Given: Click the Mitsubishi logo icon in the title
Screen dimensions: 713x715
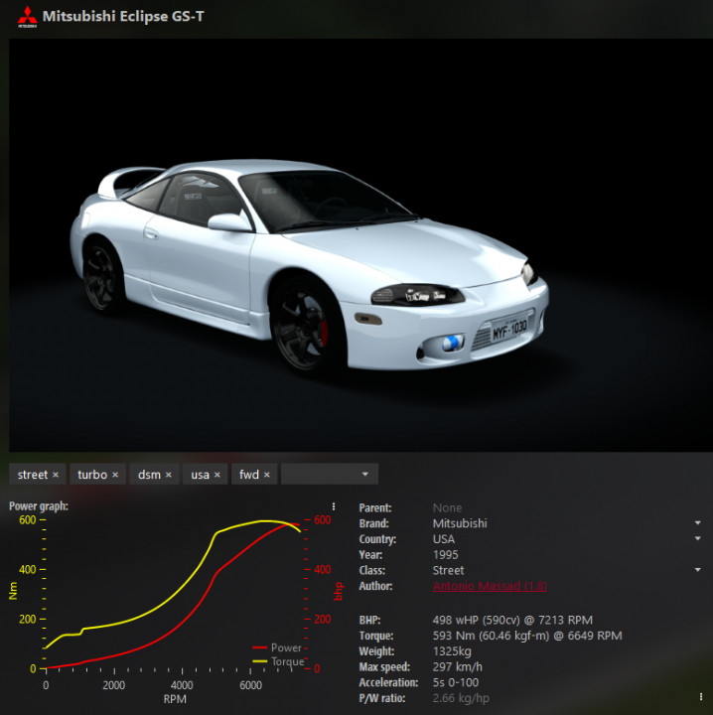Looking at the screenshot, I should [28, 17].
